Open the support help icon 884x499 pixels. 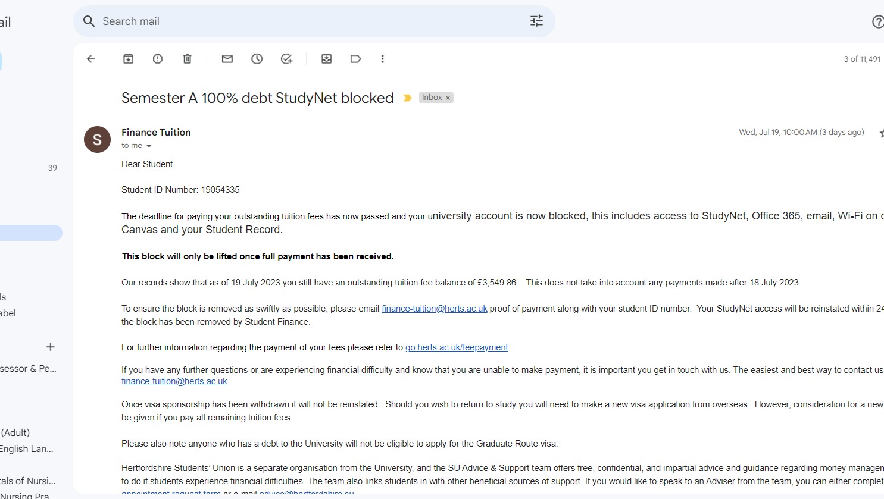tap(877, 22)
